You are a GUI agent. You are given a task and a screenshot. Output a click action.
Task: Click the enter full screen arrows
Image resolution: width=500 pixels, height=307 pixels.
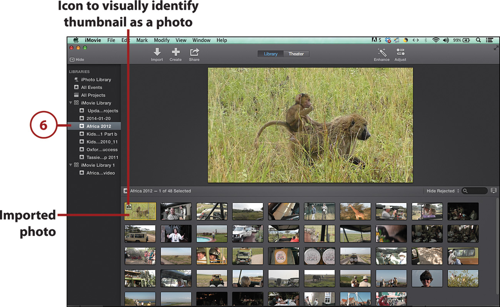[x=496, y=48]
